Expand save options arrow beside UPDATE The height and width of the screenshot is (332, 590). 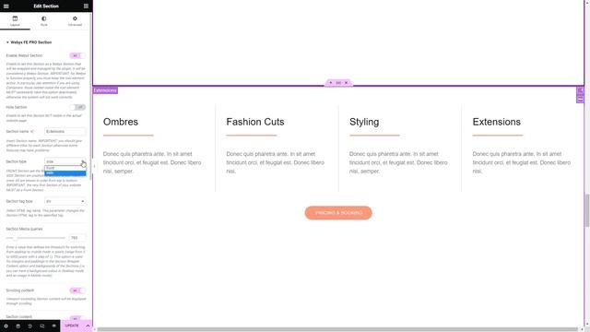tap(88, 326)
